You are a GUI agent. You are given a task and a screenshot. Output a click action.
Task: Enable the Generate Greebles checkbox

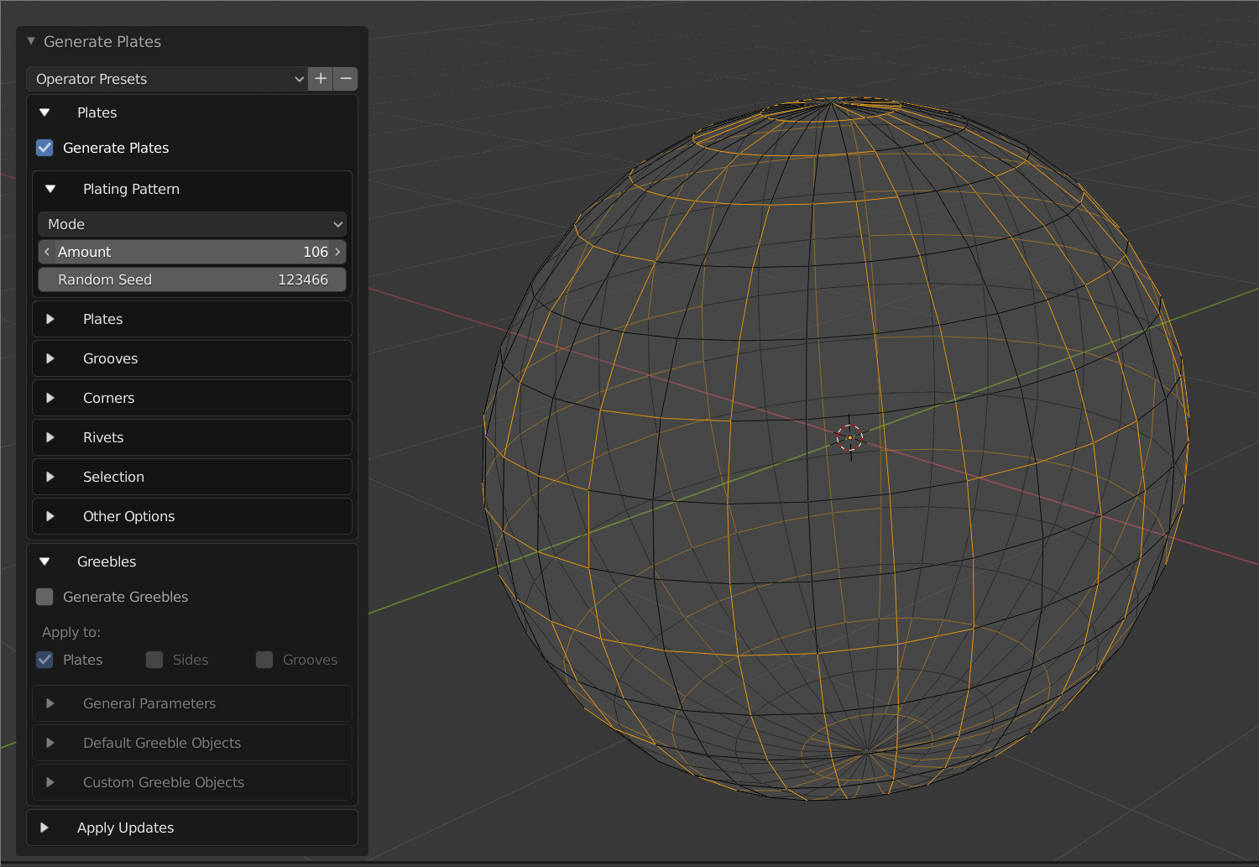[x=44, y=597]
